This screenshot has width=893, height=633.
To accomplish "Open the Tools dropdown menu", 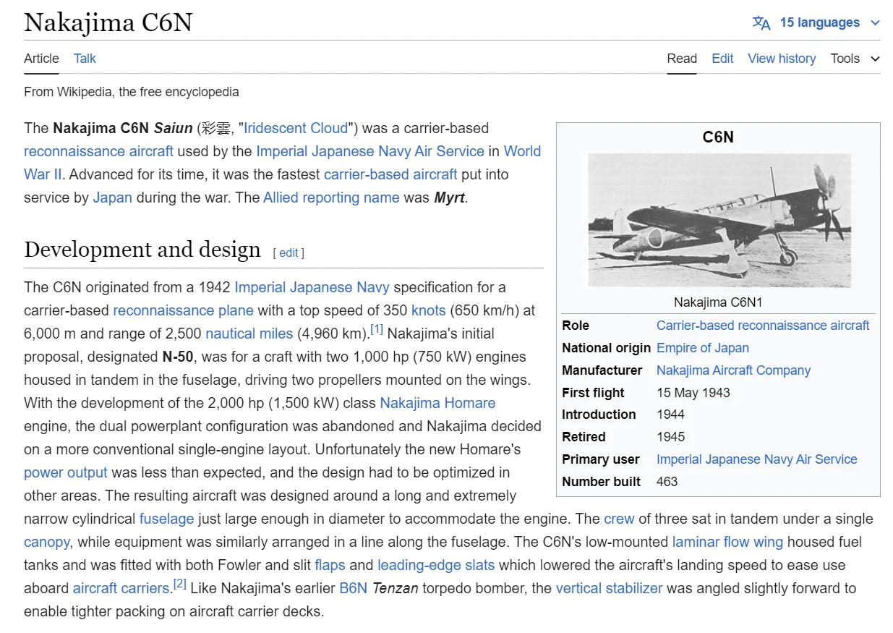I will [855, 59].
